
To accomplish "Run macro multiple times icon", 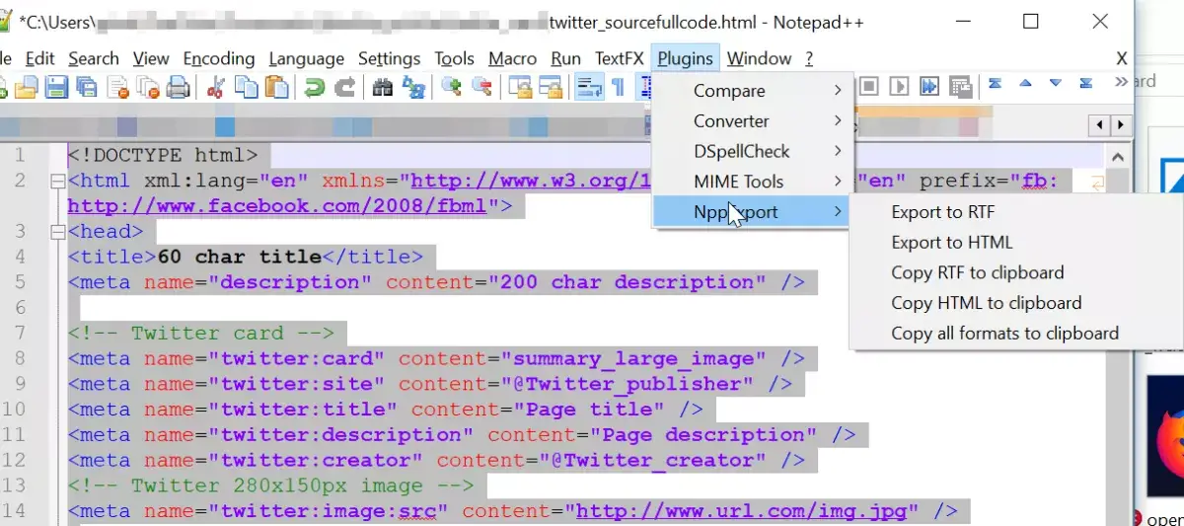I will 929,86.
